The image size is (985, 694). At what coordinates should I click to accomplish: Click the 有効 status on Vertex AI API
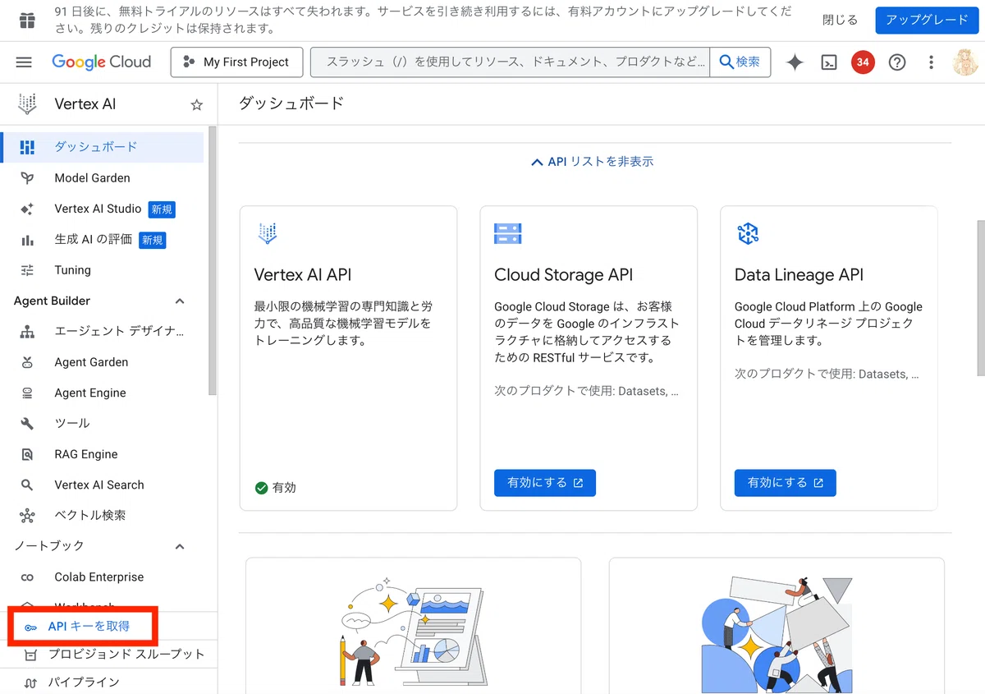[275, 488]
